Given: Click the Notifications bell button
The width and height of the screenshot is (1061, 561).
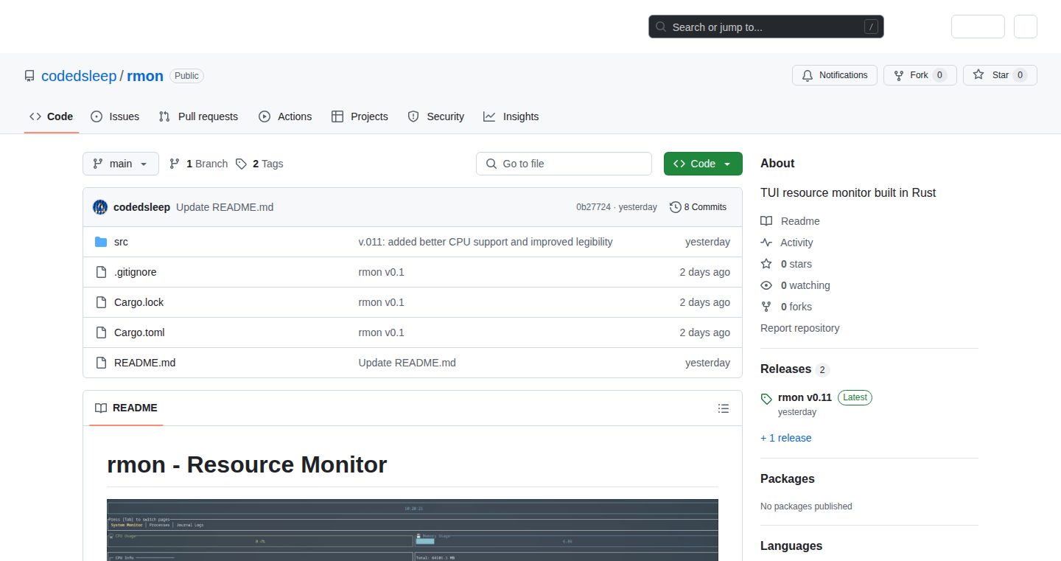Looking at the screenshot, I should pyautogui.click(x=835, y=75).
